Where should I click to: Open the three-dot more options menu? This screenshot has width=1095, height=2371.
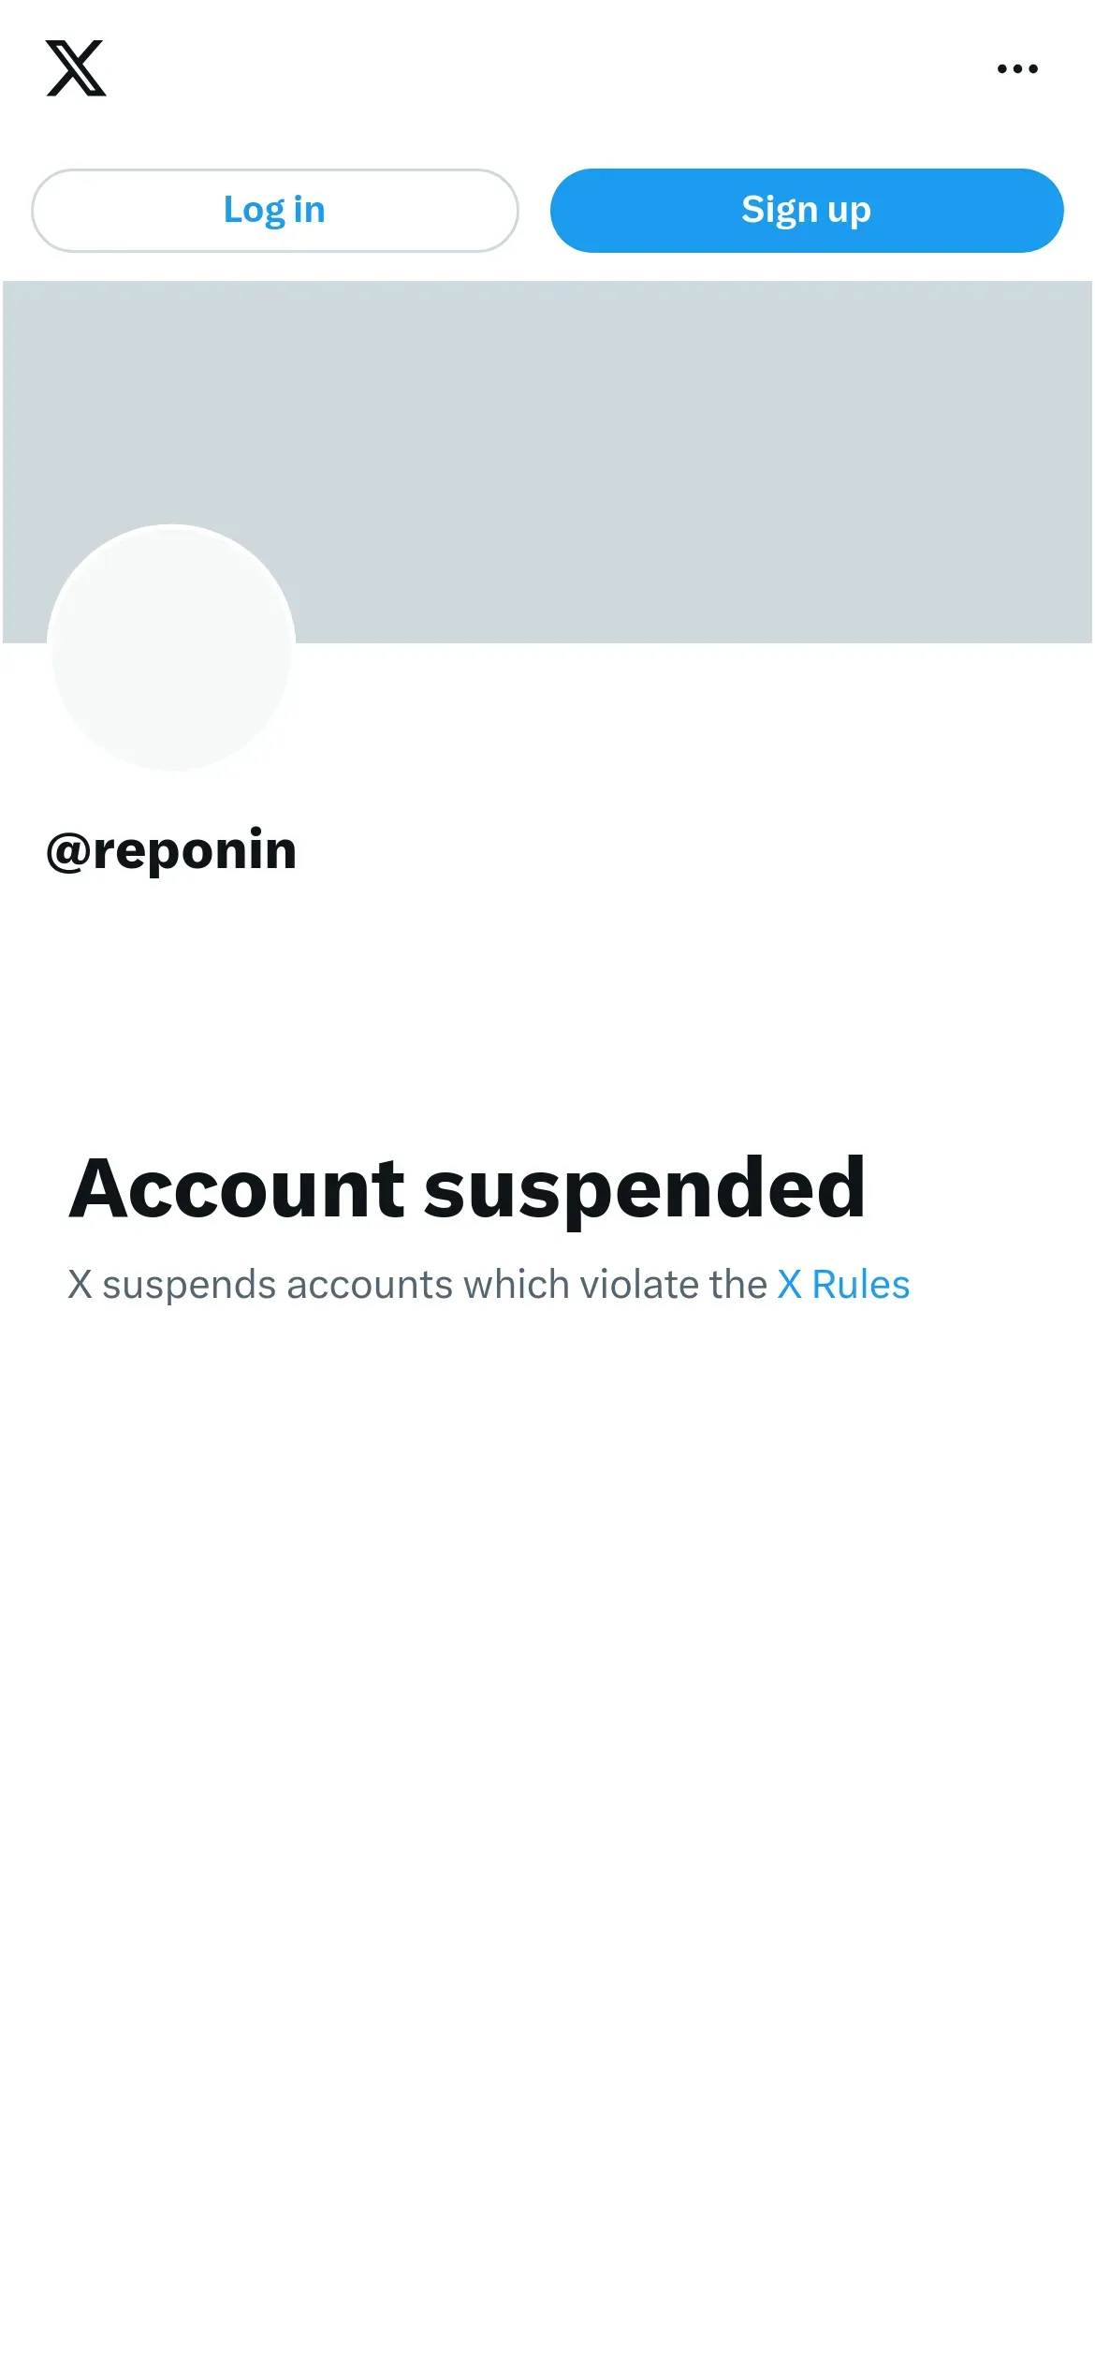pos(1017,68)
